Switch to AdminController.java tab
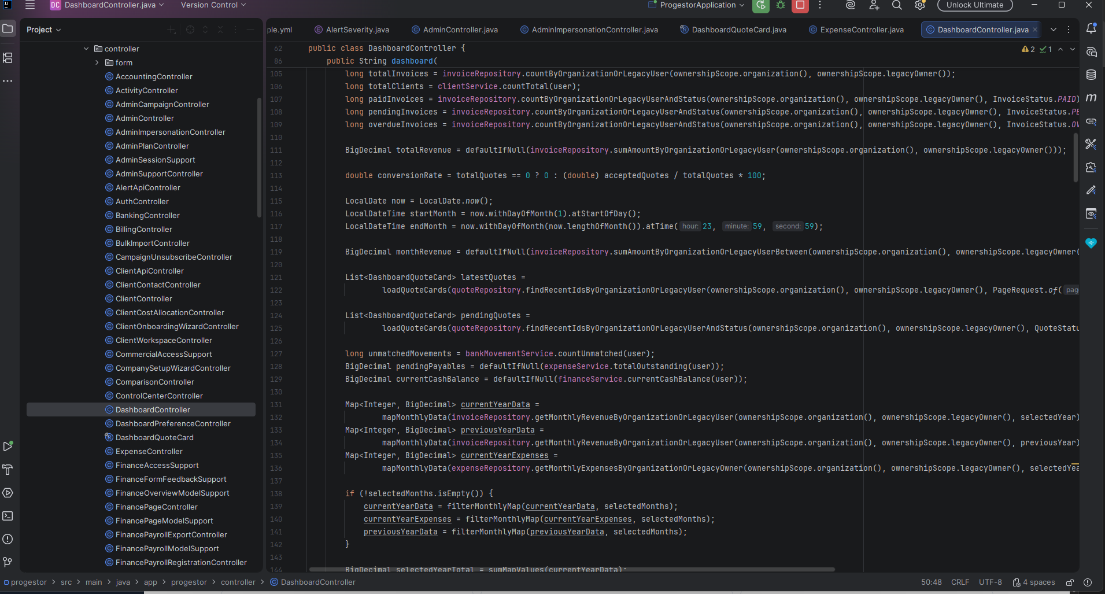Image resolution: width=1105 pixels, height=594 pixels. (454, 29)
